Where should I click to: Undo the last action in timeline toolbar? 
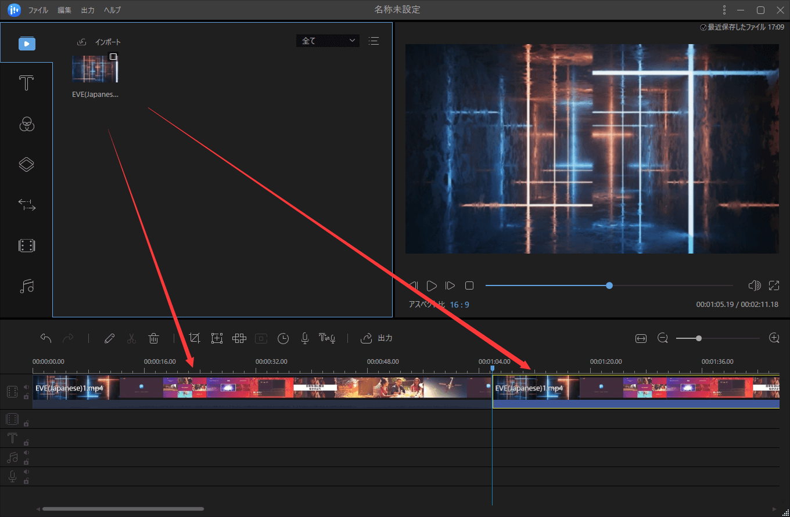(x=46, y=338)
